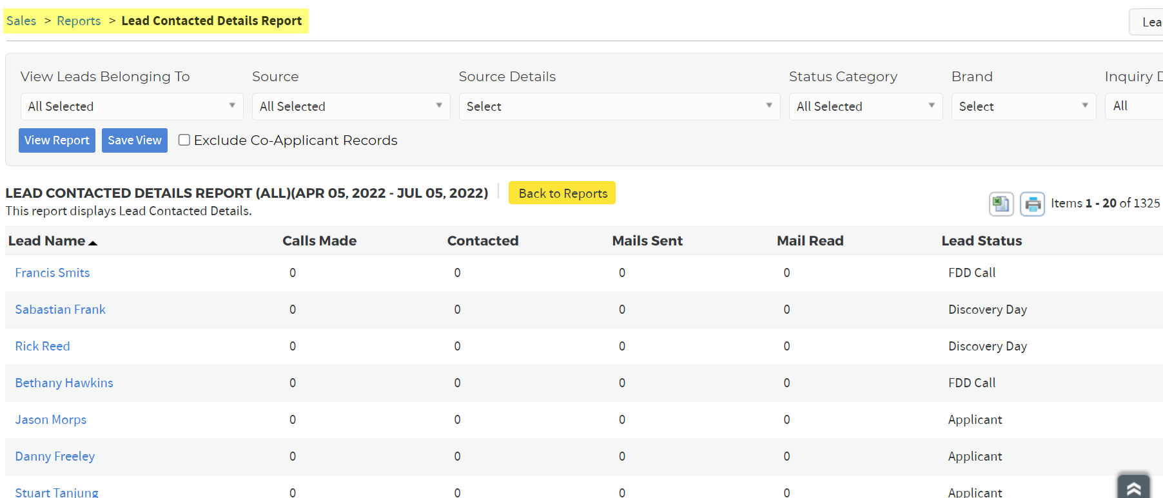Click 'Items 1 - 20 of 1325' pager text
The image size is (1163, 498).
click(1105, 203)
